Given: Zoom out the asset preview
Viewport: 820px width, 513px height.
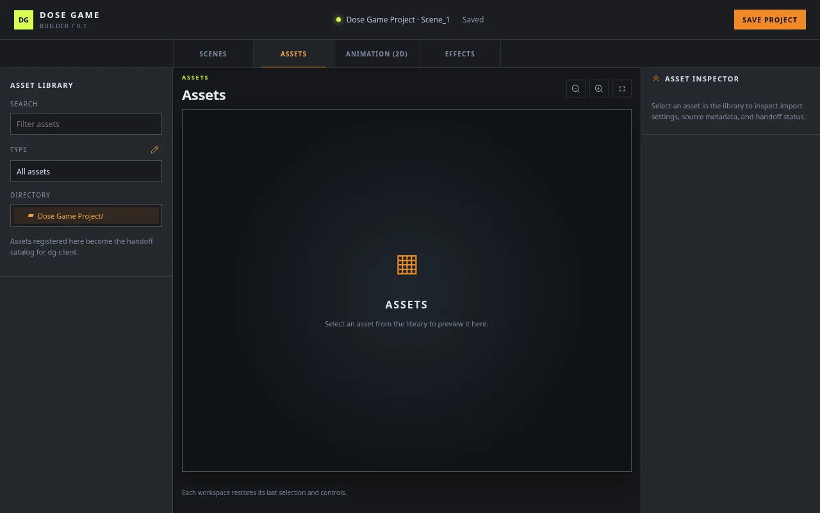Looking at the screenshot, I should pos(576,88).
